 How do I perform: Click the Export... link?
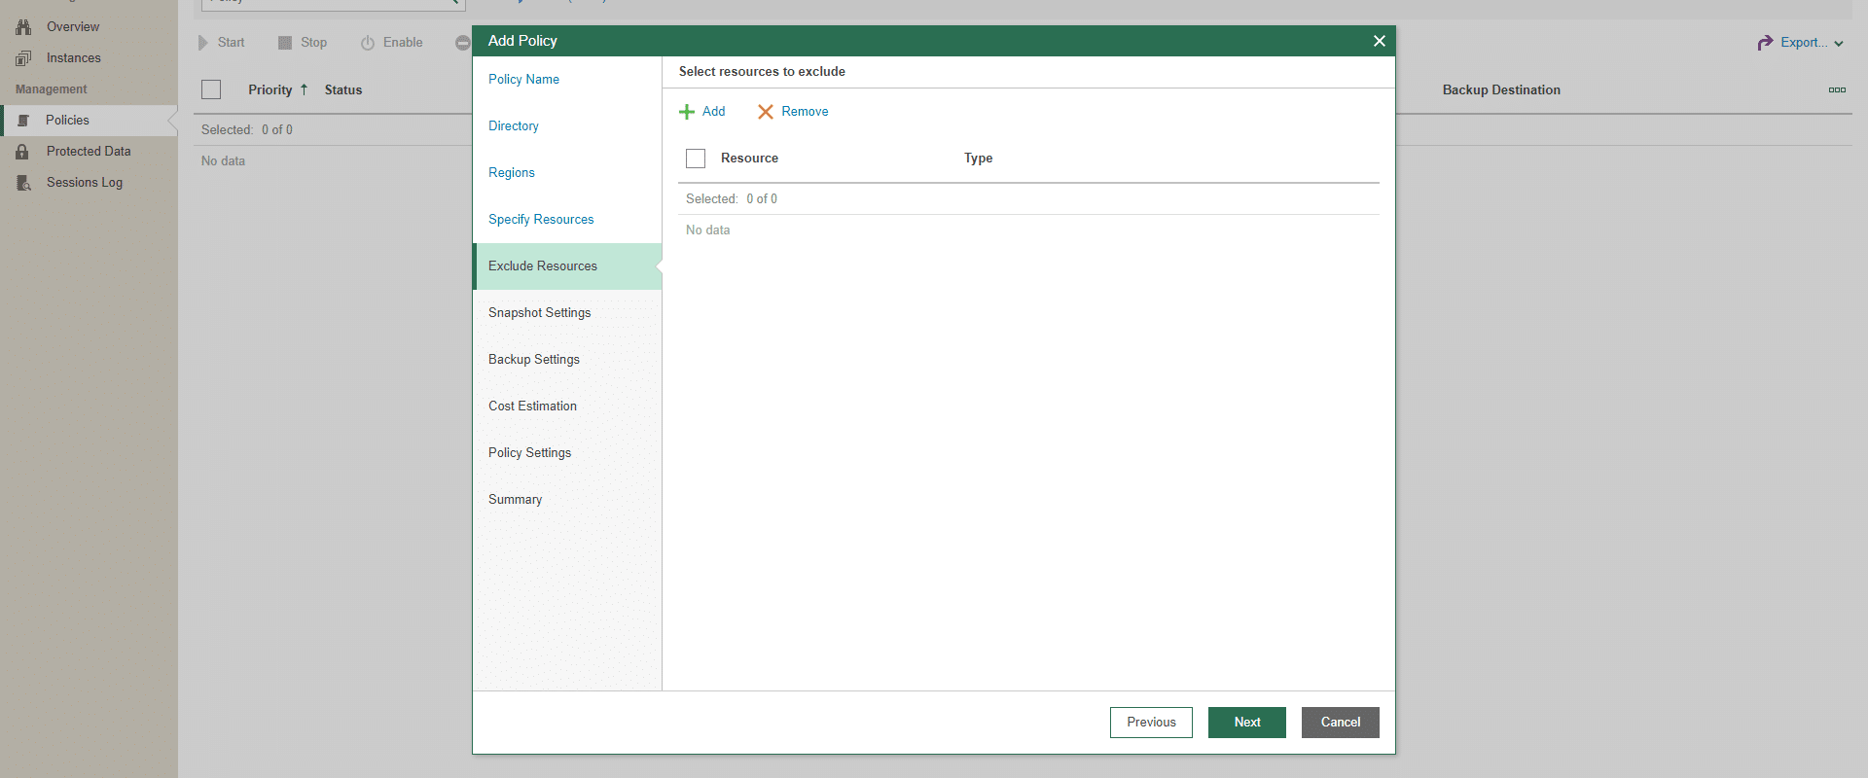[x=1804, y=43]
